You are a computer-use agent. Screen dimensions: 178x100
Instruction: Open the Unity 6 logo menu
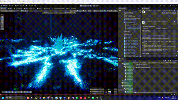(4, 6)
